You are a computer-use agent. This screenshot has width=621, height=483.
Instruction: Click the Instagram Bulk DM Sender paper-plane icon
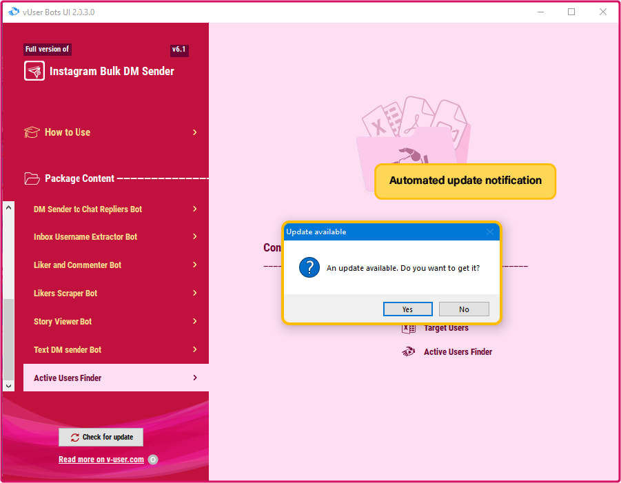[x=34, y=71]
